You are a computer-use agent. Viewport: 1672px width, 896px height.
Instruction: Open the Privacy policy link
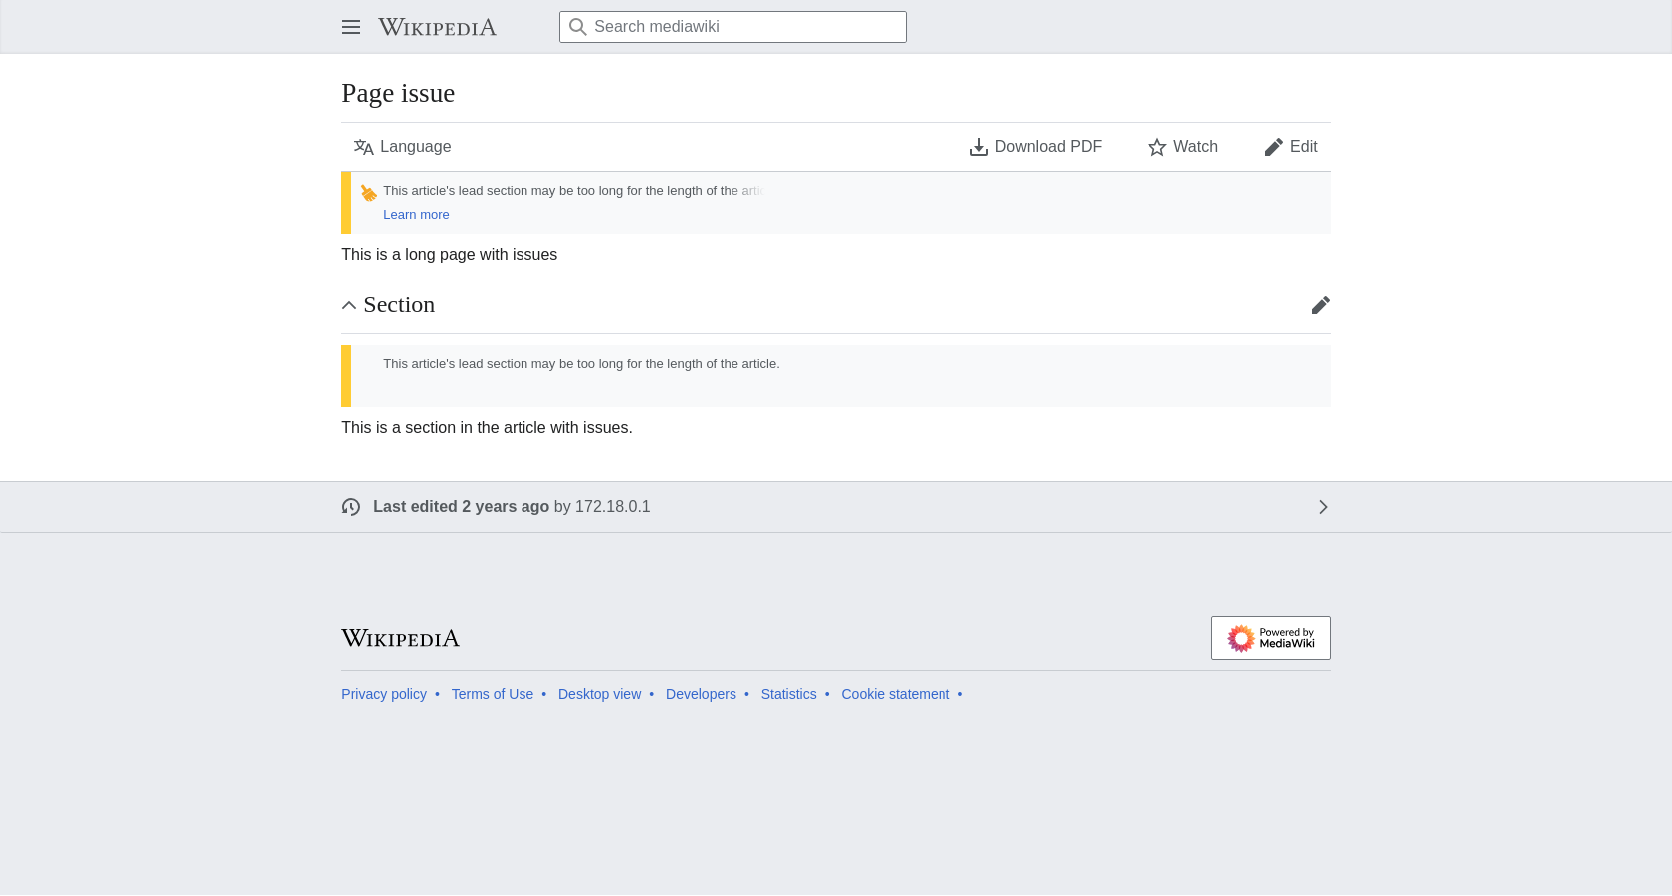pos(384,694)
